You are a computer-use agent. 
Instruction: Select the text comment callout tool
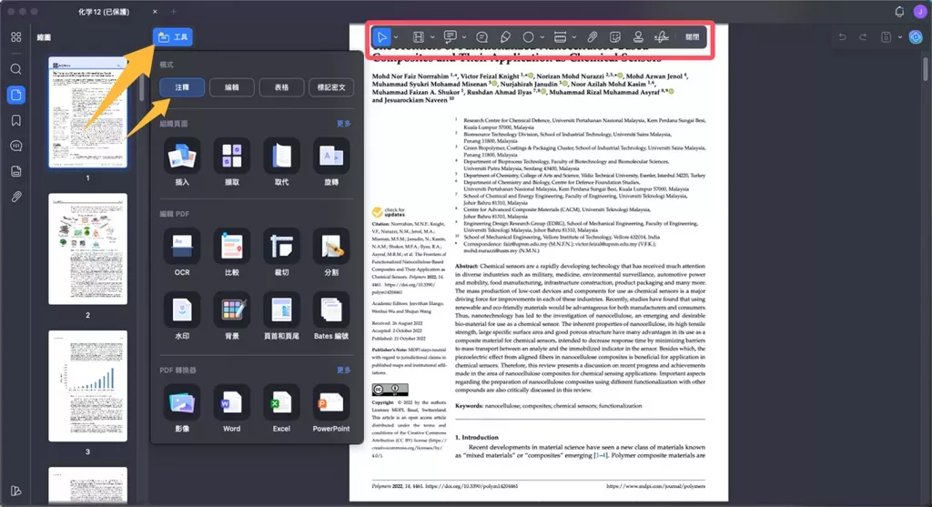(x=451, y=36)
